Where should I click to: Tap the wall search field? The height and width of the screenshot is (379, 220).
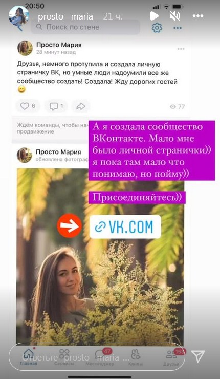85,27
